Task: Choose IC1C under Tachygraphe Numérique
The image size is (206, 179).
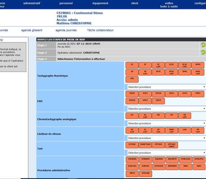Action: [x=172, y=65]
